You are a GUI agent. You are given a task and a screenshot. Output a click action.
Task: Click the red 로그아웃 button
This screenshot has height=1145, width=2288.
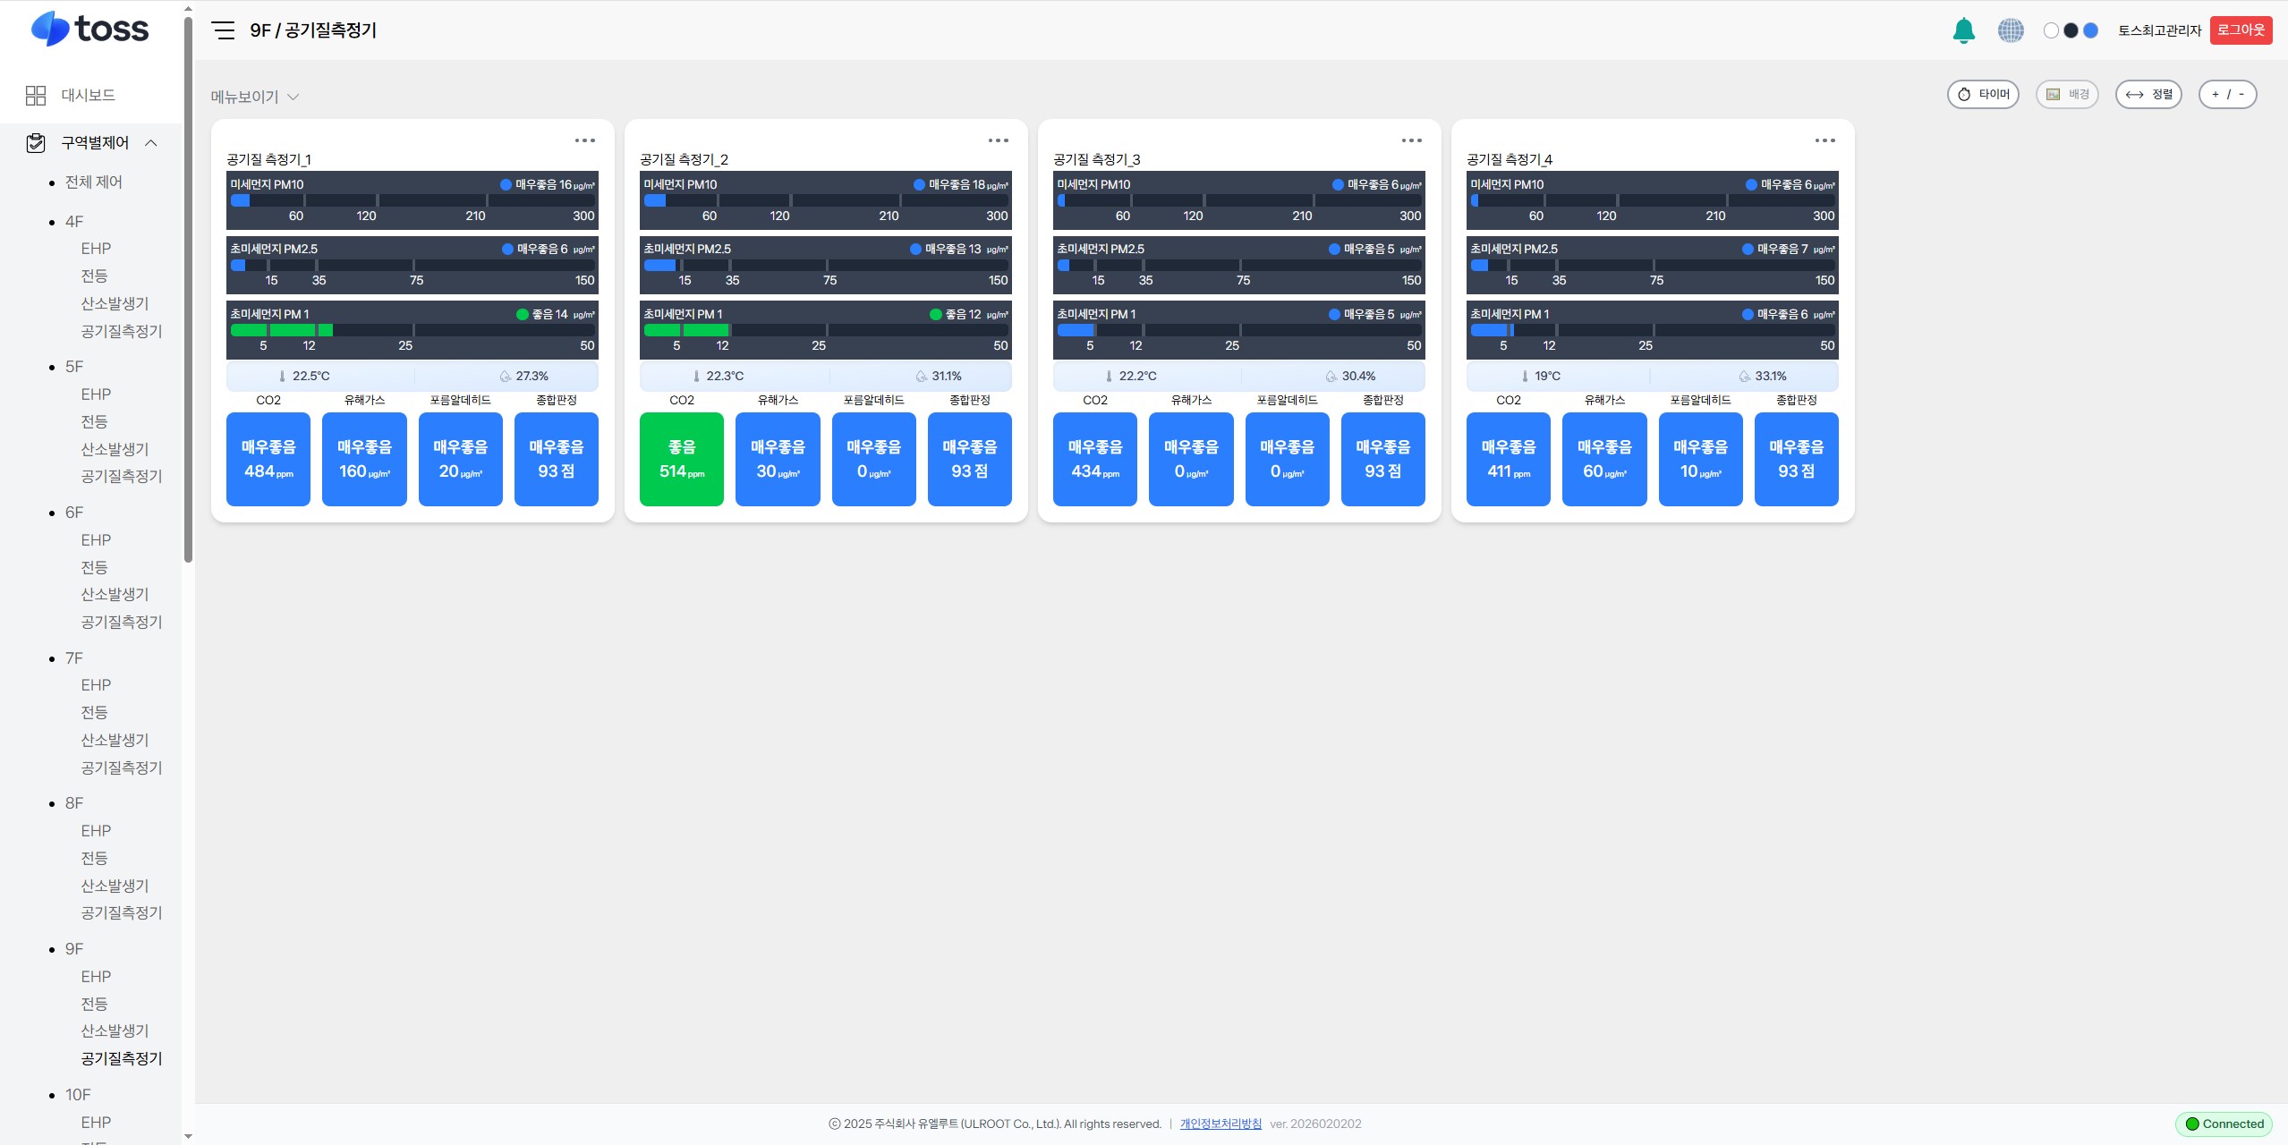click(x=2241, y=30)
